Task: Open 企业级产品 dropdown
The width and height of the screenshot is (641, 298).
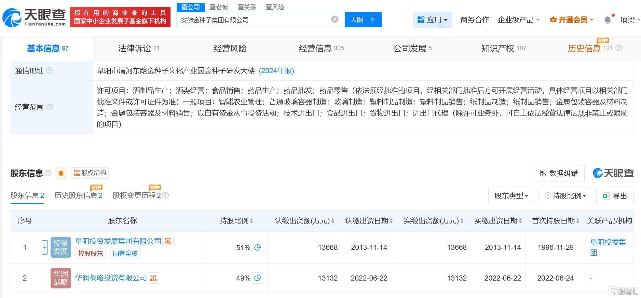Action: coord(518,20)
